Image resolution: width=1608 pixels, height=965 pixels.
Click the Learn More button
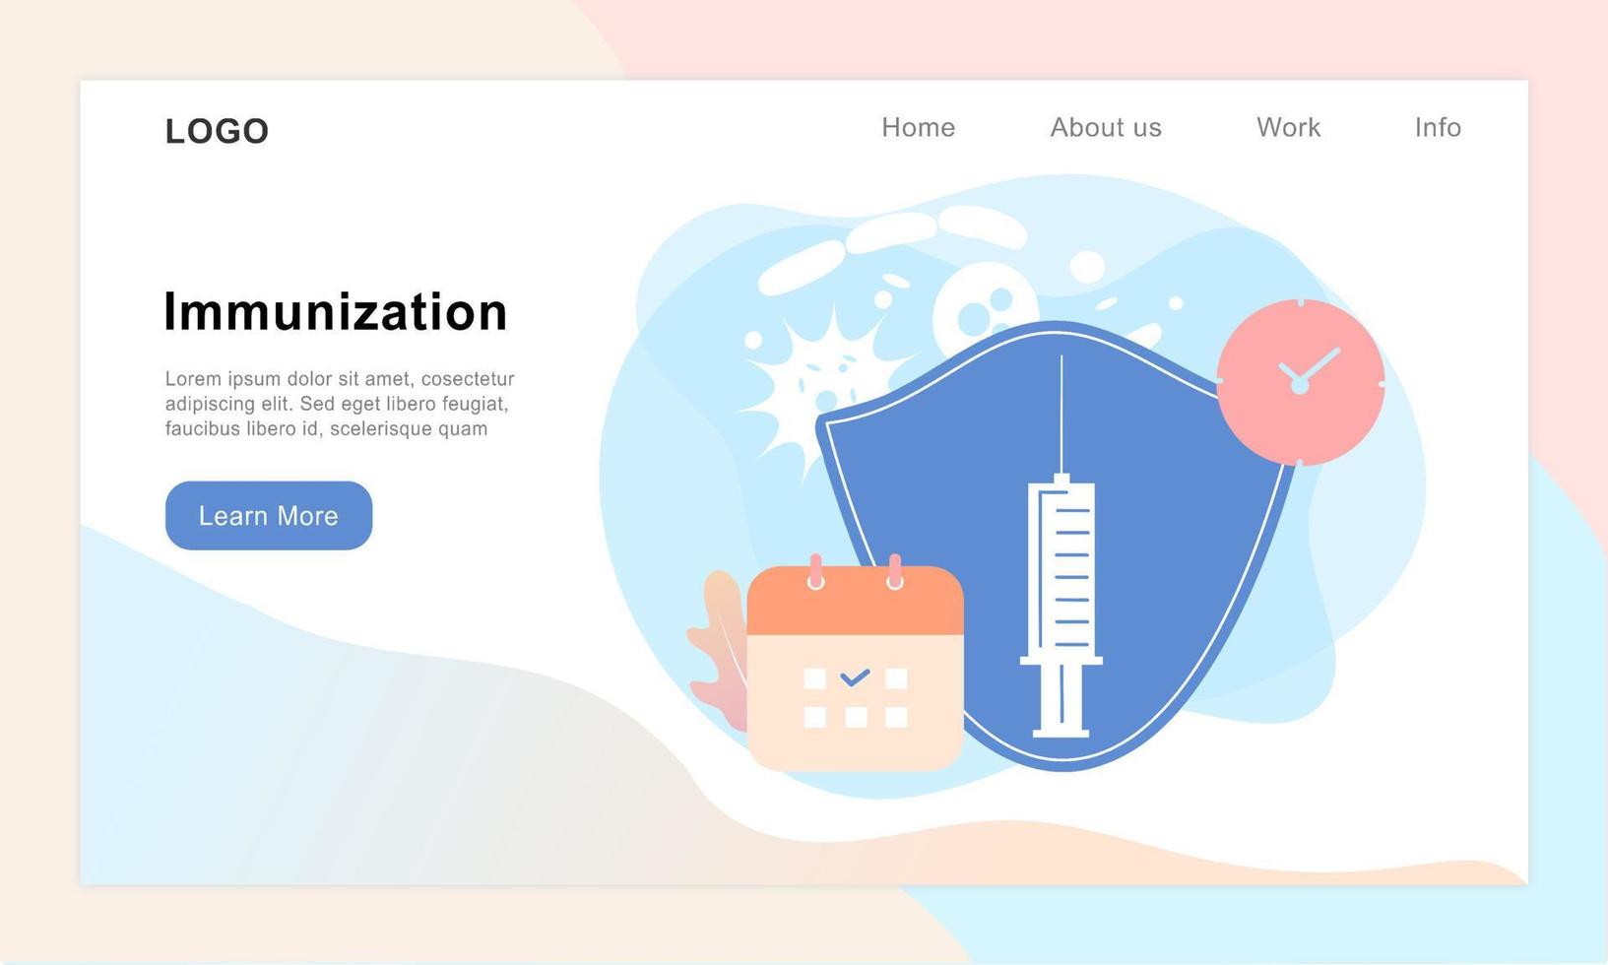click(x=269, y=515)
